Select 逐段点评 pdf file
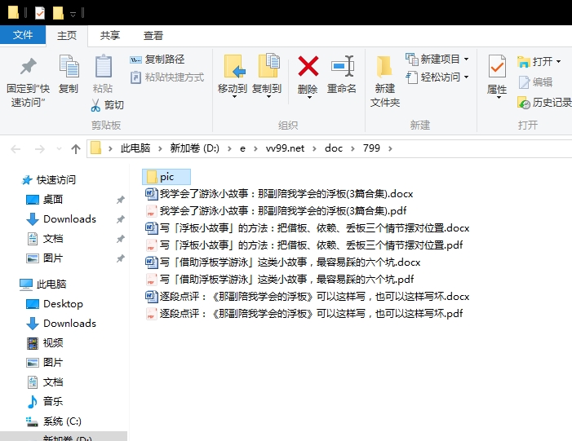This screenshot has height=441, width=572. coord(304,314)
